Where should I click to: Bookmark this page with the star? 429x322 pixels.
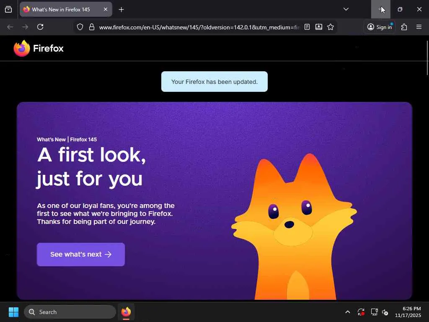331,27
